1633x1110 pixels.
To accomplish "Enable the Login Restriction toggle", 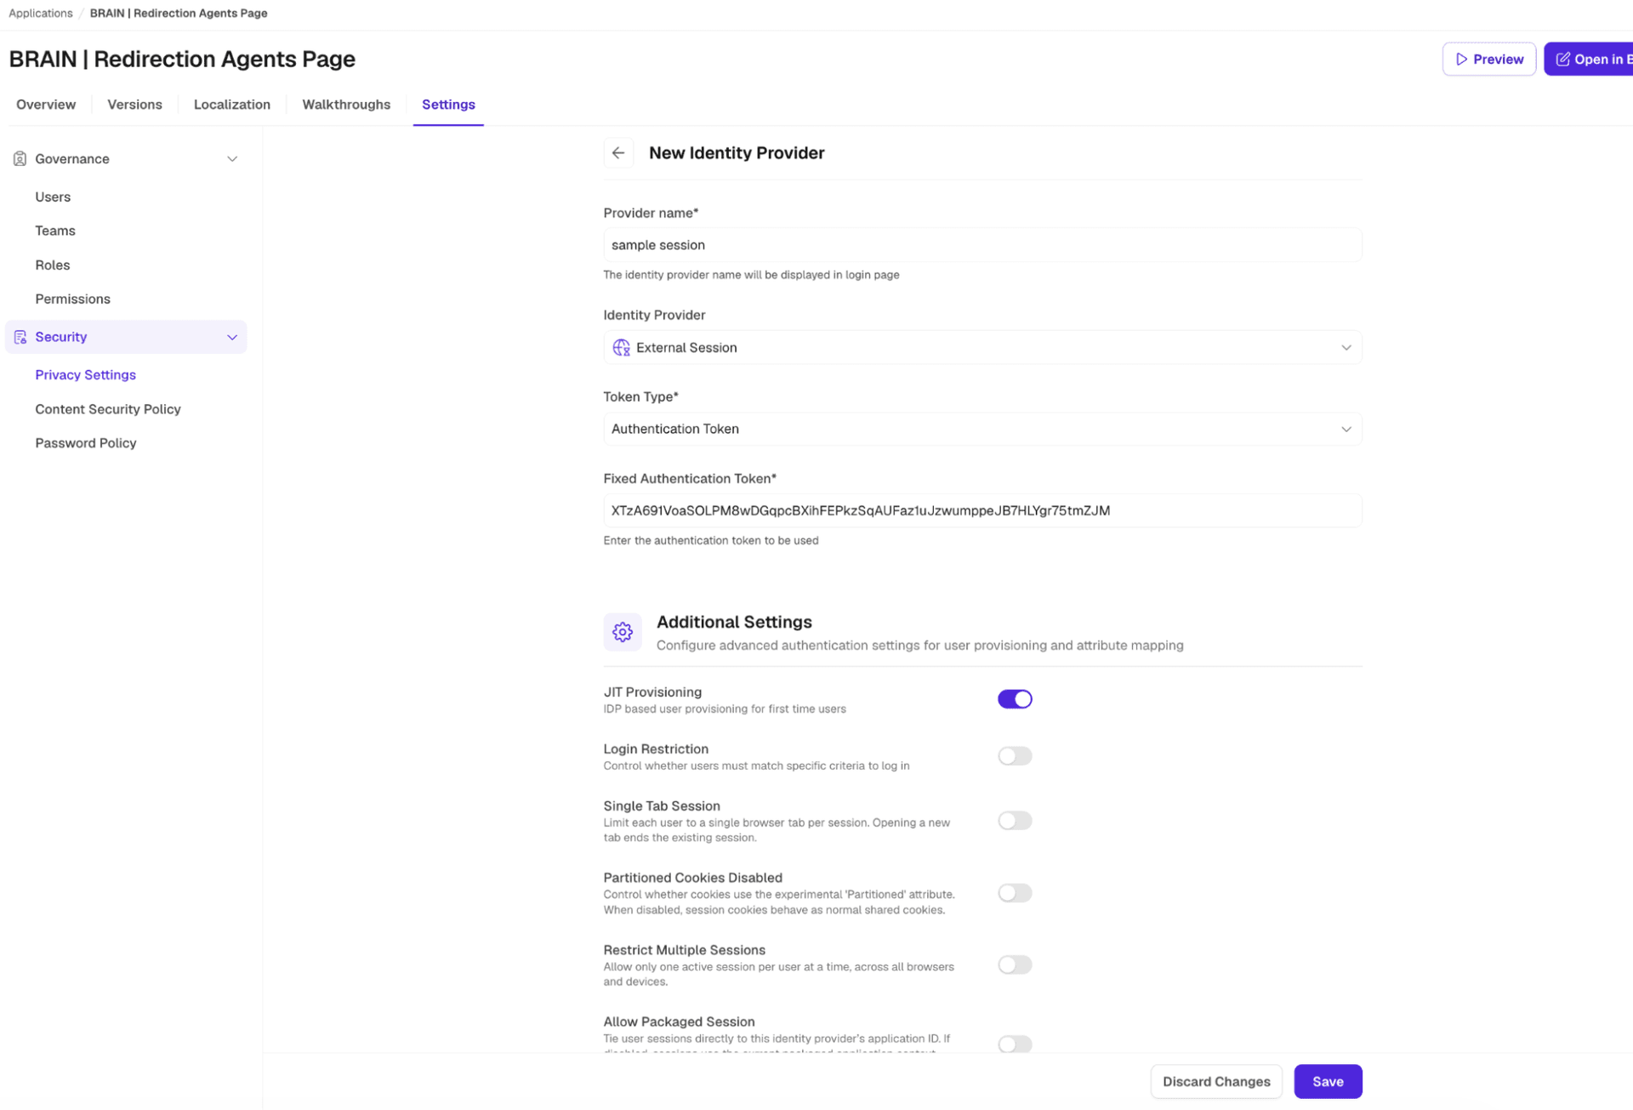I will coord(1015,756).
